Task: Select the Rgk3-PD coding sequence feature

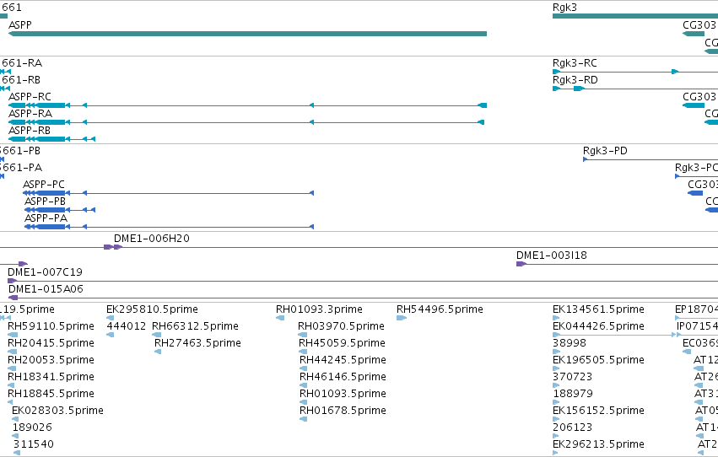Action: [651, 159]
